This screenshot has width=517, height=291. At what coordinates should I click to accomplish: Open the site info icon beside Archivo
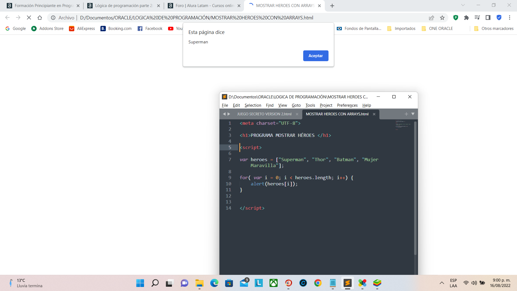[53, 18]
